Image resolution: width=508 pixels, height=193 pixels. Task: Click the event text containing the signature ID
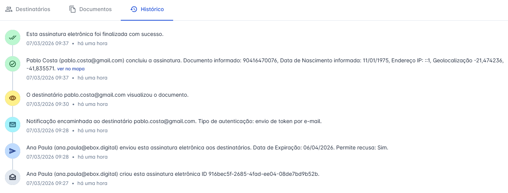[x=173, y=174]
